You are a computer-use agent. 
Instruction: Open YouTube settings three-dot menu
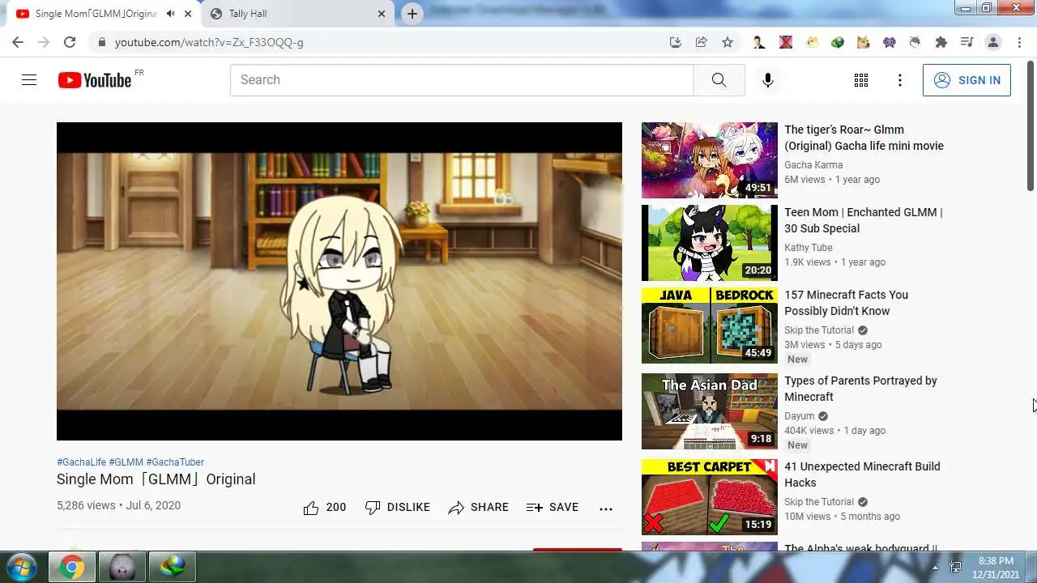[900, 80]
